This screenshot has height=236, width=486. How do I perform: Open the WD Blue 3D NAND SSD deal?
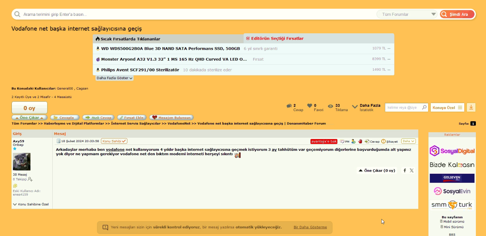tap(170, 48)
